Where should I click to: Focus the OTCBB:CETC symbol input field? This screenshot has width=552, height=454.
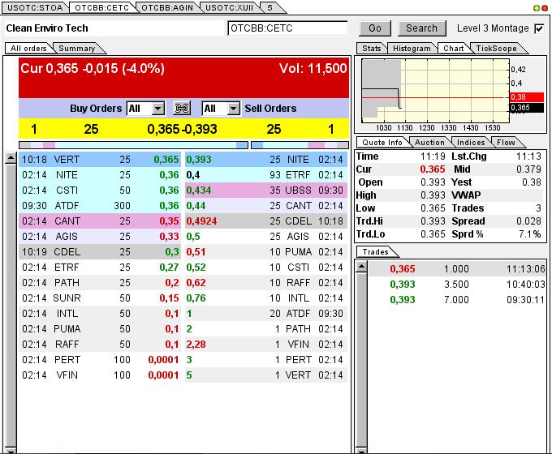click(x=287, y=28)
